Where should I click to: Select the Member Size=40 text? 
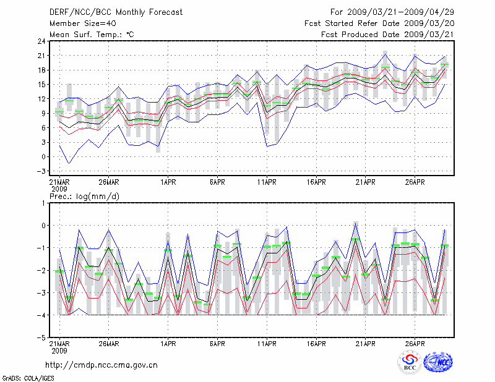[82, 23]
